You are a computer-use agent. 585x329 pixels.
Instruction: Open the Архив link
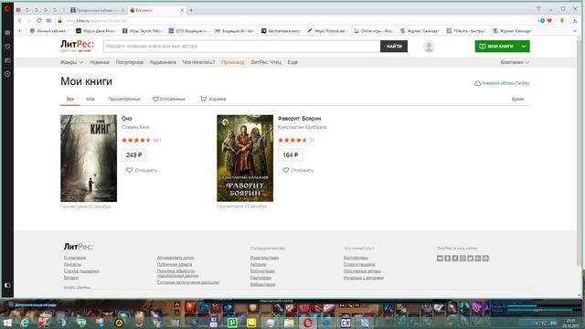click(x=517, y=100)
